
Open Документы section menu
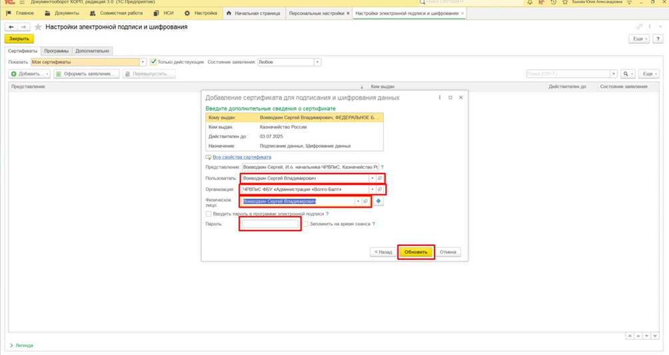tap(62, 13)
